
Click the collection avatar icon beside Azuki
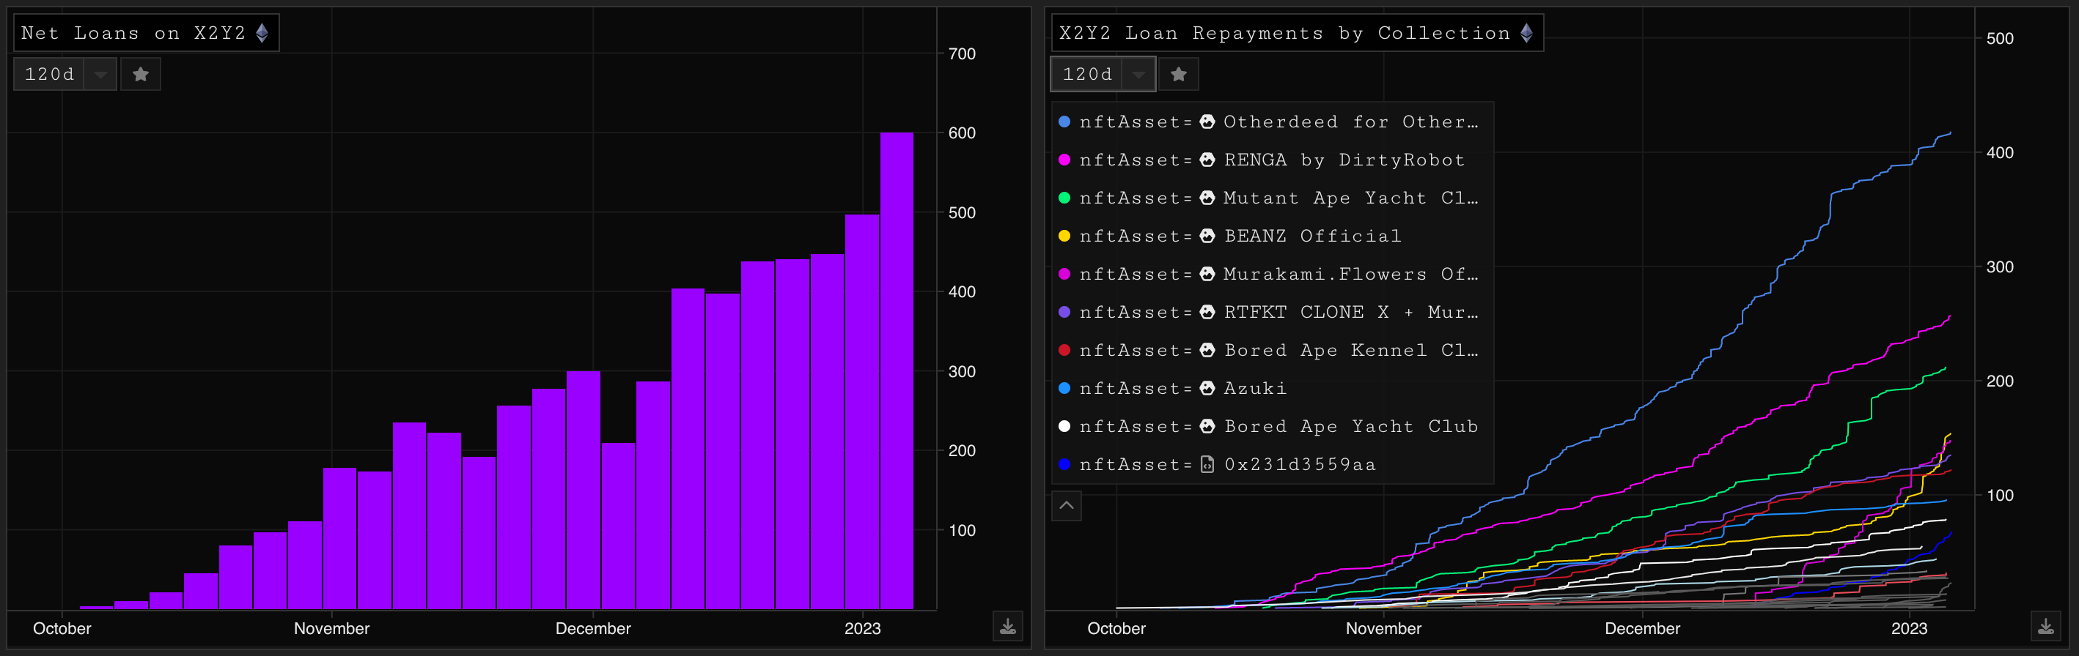1207,389
